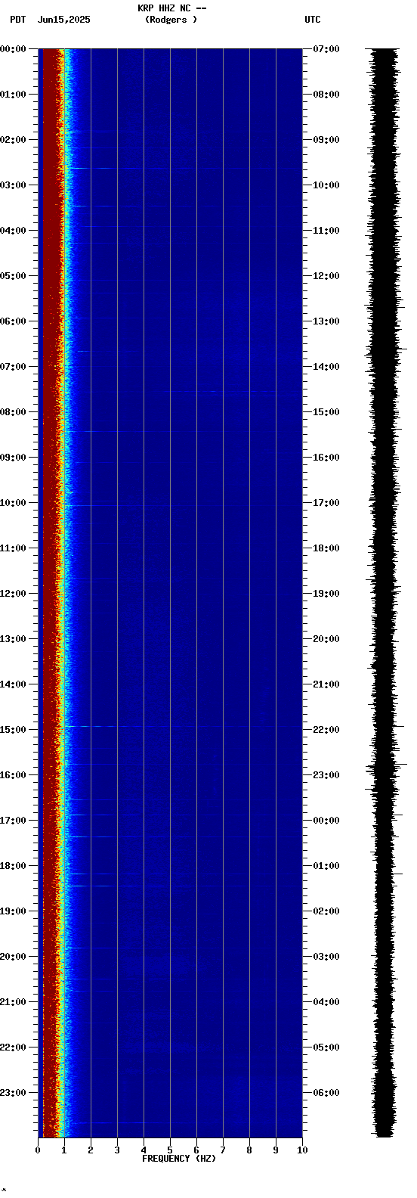
Task: Click the PDT '18:00' time tick
Action: (13, 866)
